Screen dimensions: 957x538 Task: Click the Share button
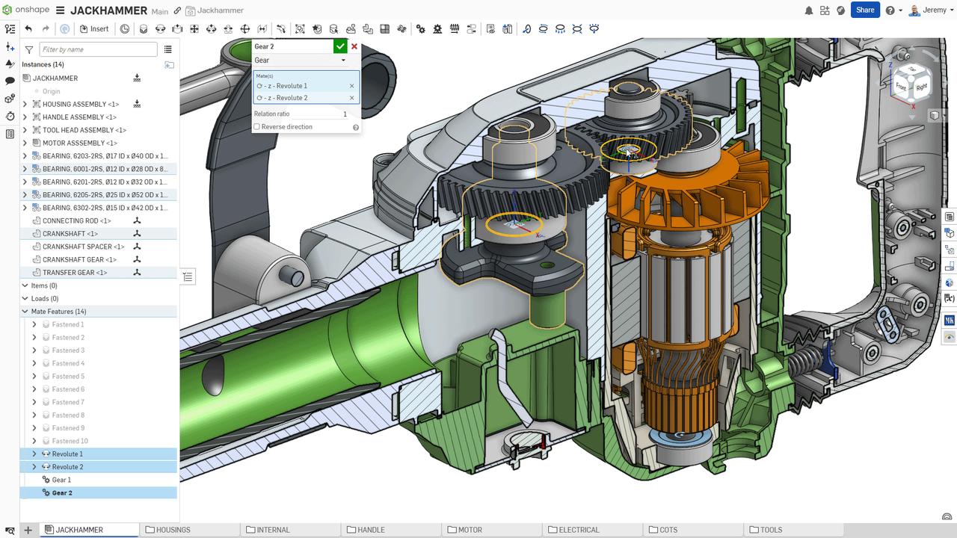(865, 10)
